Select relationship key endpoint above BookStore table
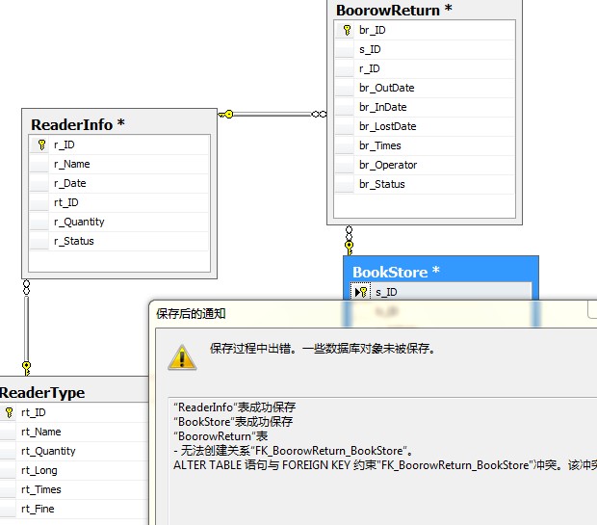 click(350, 248)
